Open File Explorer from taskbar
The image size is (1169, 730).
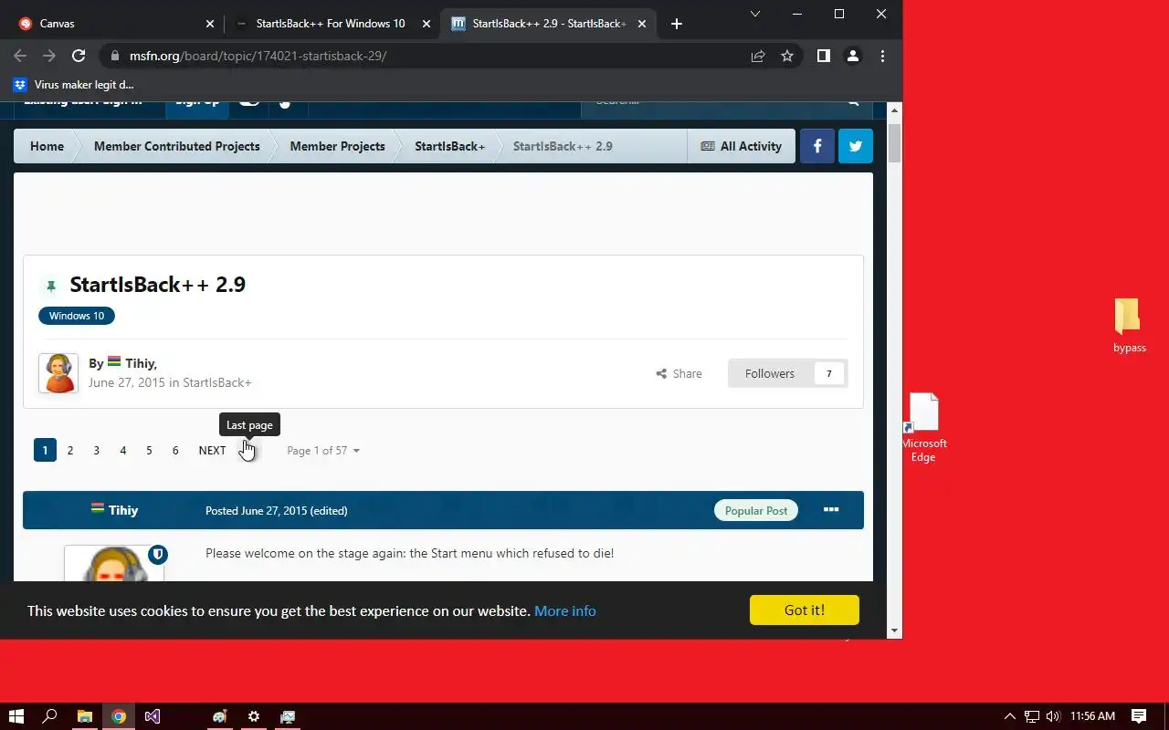pos(84,716)
